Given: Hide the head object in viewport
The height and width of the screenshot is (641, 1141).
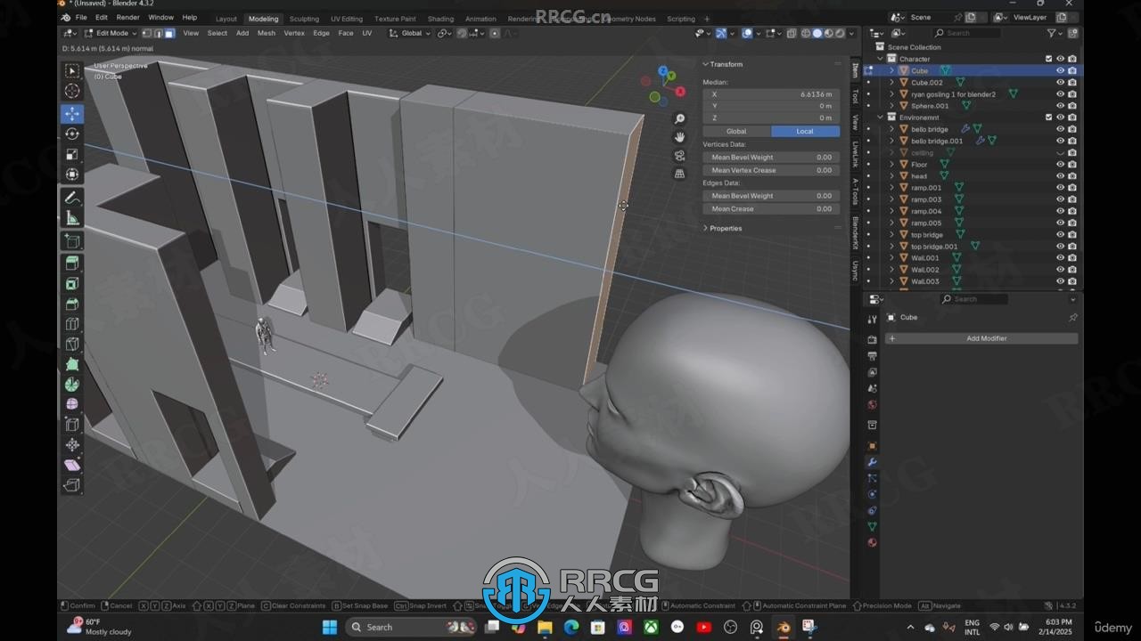Looking at the screenshot, I should coord(1060,175).
